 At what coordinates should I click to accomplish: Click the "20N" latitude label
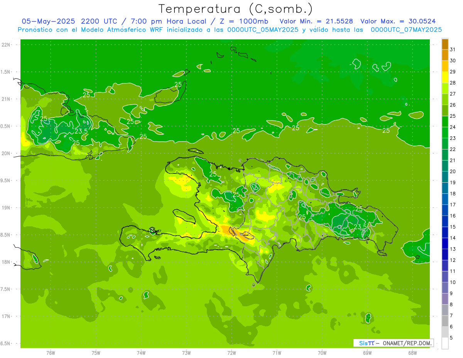pyautogui.click(x=5, y=153)
